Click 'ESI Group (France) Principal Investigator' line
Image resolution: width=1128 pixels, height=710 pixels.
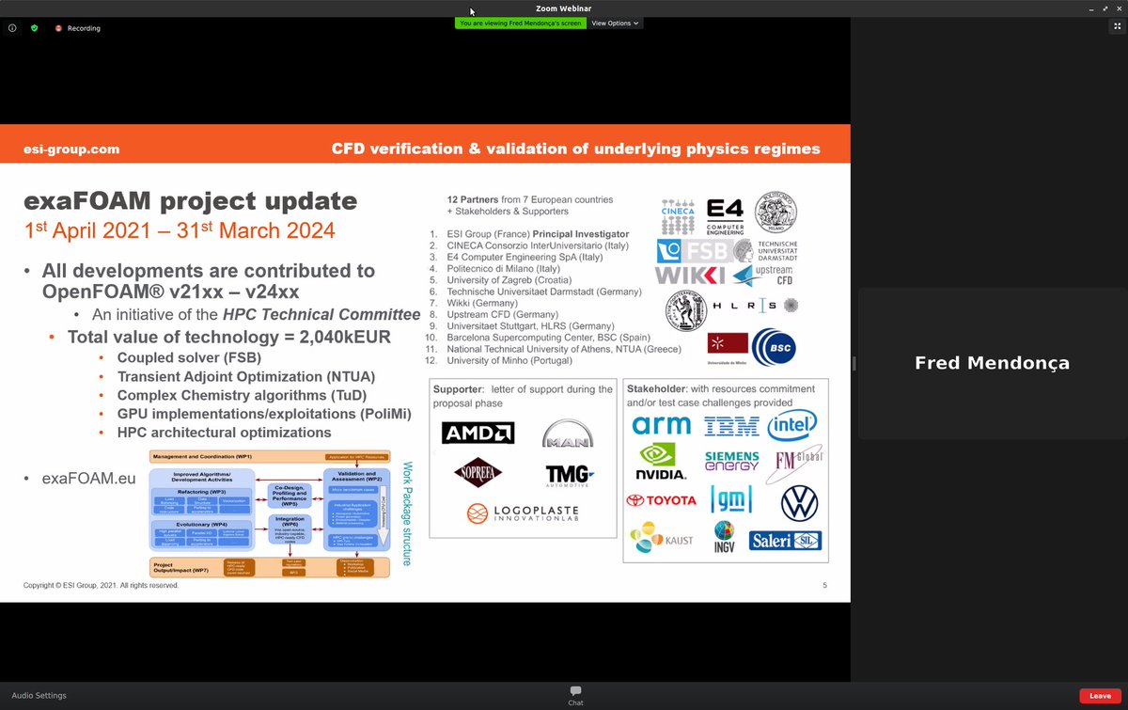point(540,233)
